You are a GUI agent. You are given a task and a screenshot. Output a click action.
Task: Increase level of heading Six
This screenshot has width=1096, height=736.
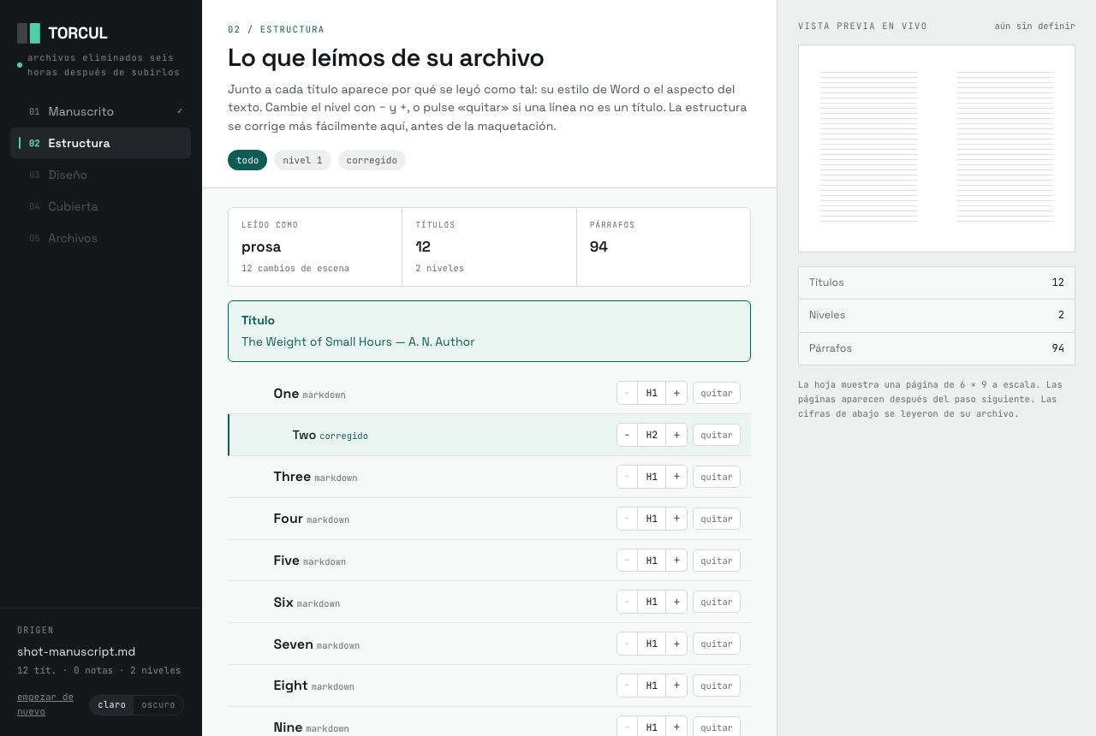pyautogui.click(x=676, y=602)
